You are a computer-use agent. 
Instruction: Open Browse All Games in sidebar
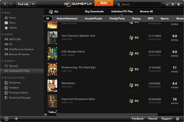click(x=19, y=54)
